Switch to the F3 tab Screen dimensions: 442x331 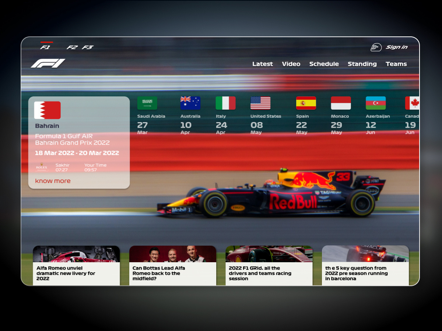point(88,47)
